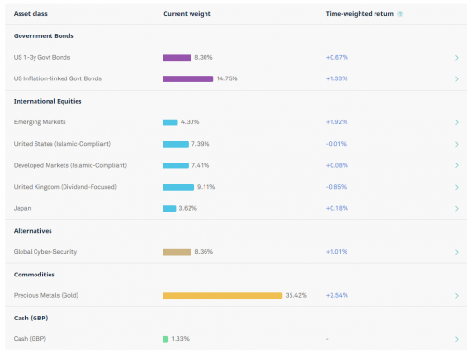Image resolution: width=467 pixels, height=354 pixels.
Task: Click the blue Emerging Markets weight bar
Action: tap(171, 122)
